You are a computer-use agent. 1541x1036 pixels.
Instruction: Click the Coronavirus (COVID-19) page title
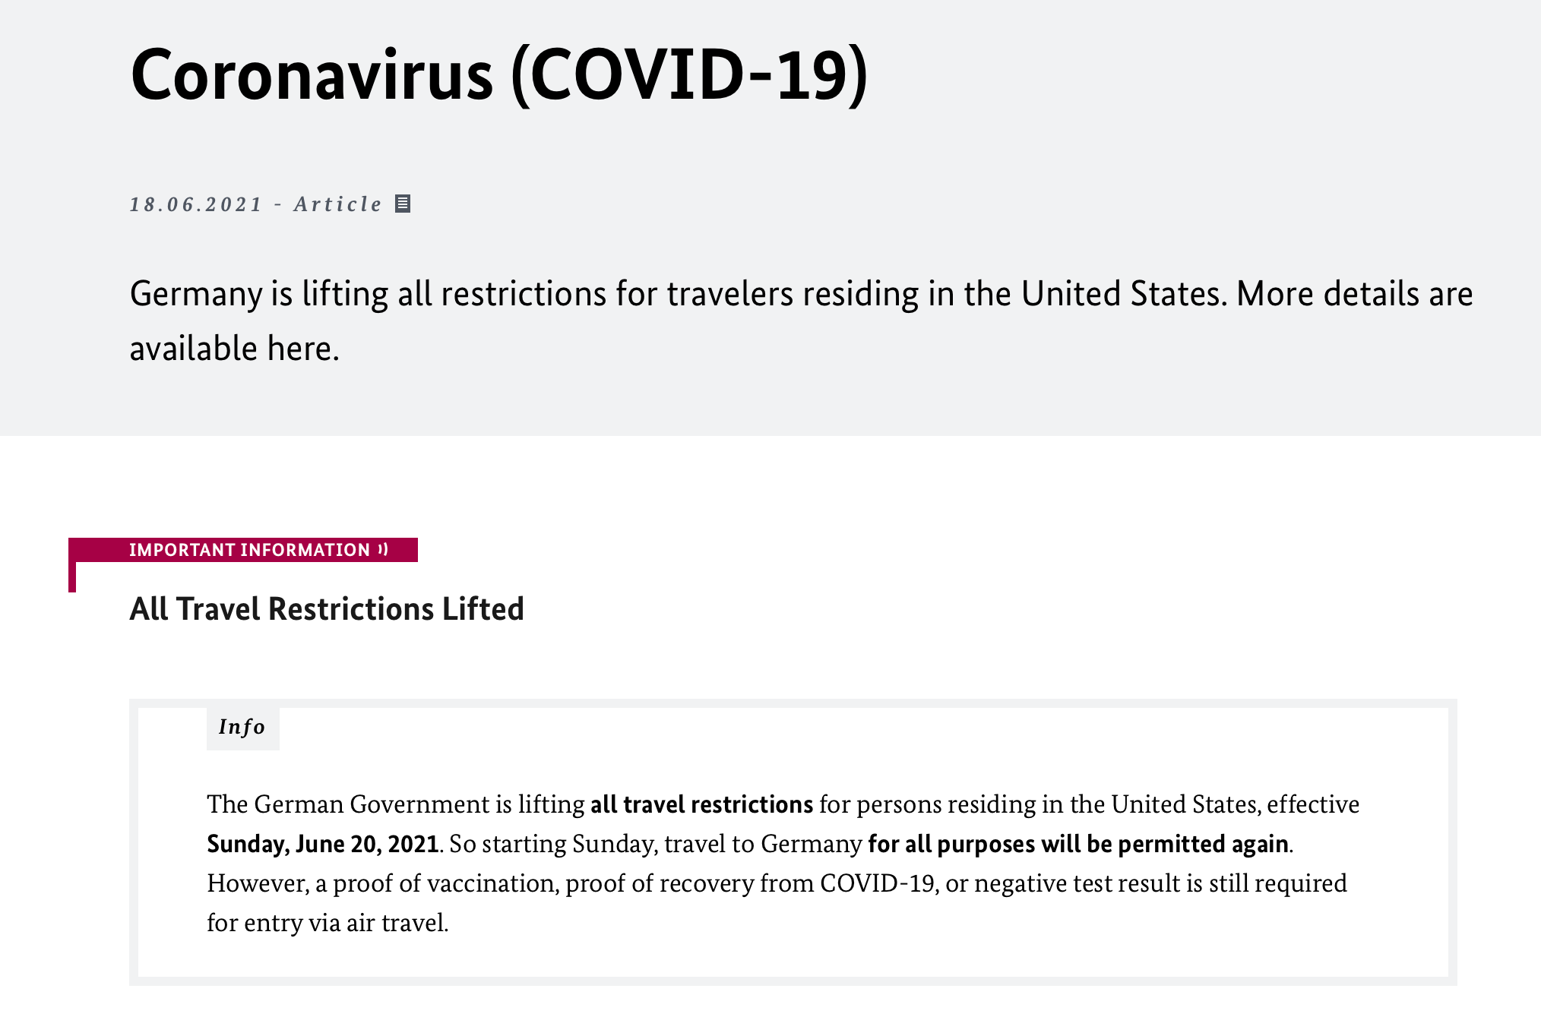pyautogui.click(x=498, y=75)
